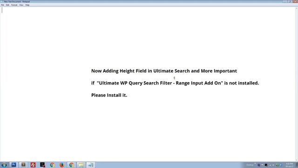
Task: Open the Chrome window right of Firefox
Action: click(x=71, y=165)
